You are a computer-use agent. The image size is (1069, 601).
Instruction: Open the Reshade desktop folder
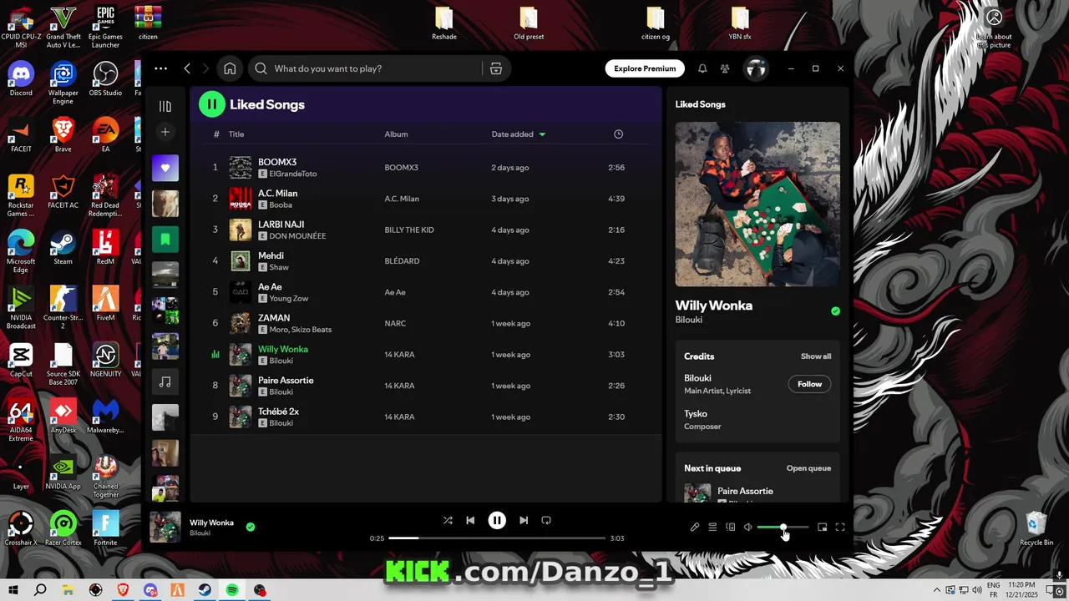click(444, 23)
